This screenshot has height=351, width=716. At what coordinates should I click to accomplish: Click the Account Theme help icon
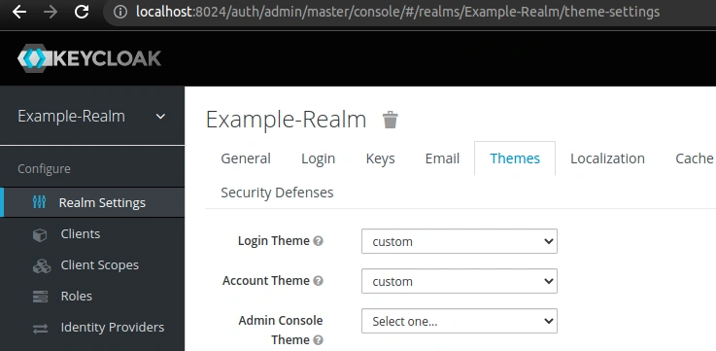pos(319,281)
